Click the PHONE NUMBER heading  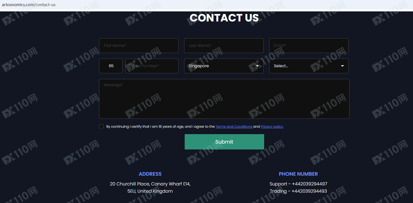pos(298,174)
